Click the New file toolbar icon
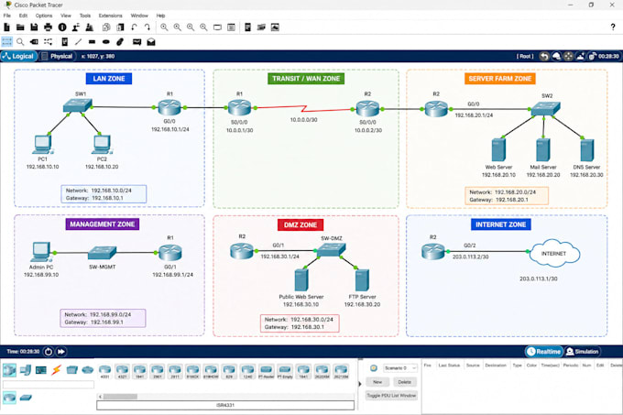The width and height of the screenshot is (623, 415). coord(6,27)
